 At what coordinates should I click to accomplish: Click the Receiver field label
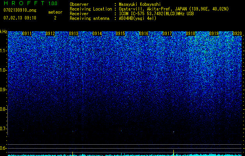[79, 14]
